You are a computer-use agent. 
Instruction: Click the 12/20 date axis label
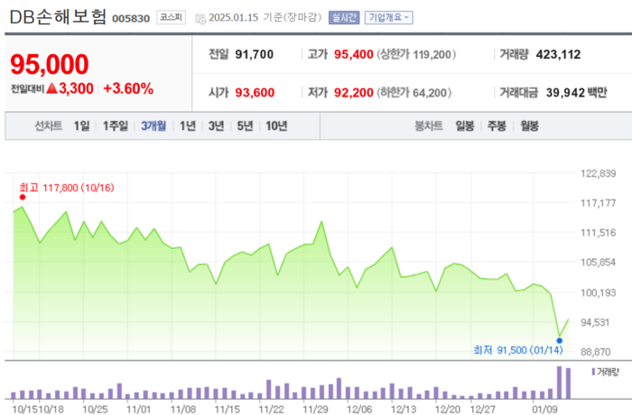pos(448,410)
